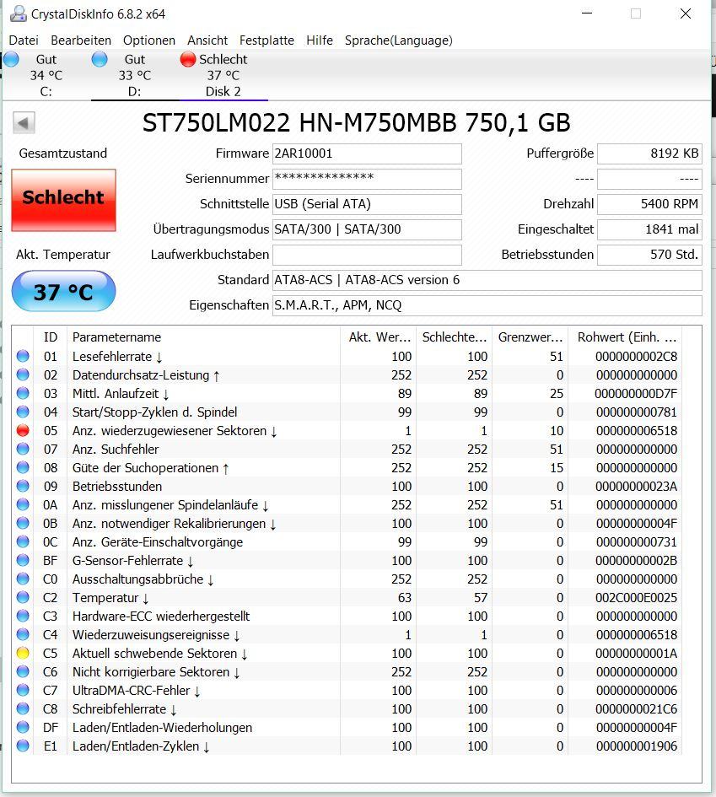716x797 pixels.
Task: Select the D: drive tab
Action: point(135,75)
